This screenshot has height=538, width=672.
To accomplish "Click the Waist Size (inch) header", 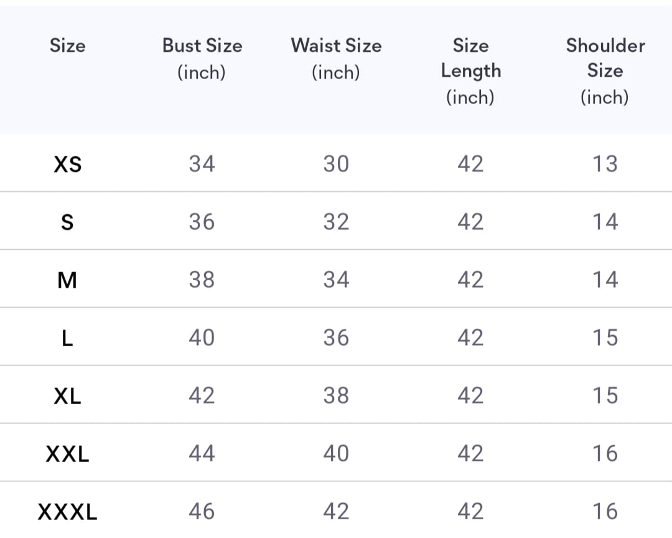I will click(336, 59).
